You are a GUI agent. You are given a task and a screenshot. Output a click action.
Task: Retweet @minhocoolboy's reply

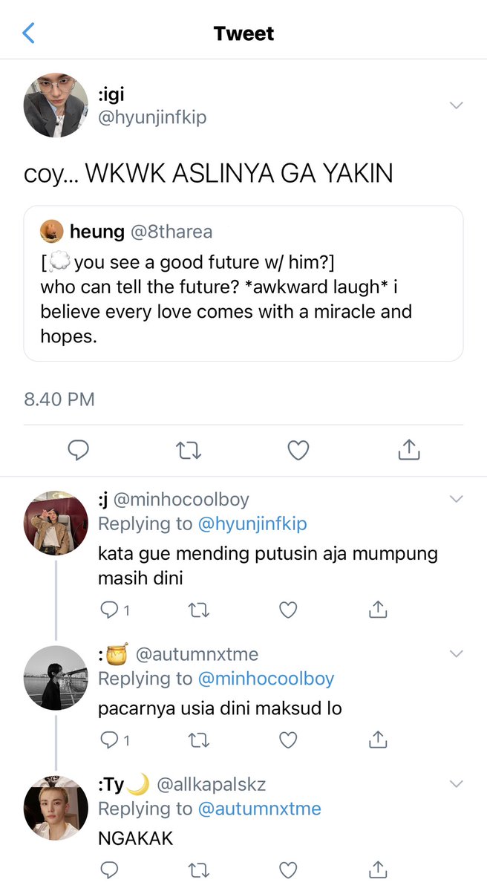tap(199, 610)
